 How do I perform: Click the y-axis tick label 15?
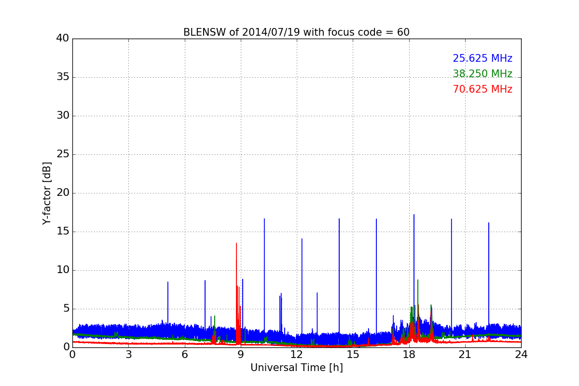[62, 232]
